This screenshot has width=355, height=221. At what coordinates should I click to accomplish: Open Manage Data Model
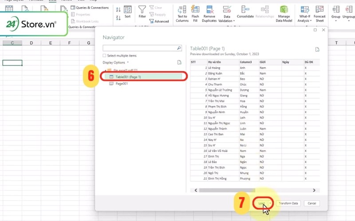284,14
